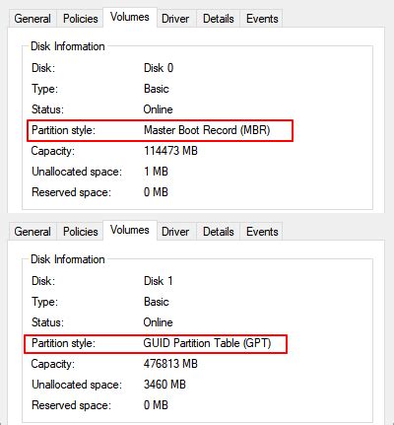Image resolution: width=394 pixels, height=425 pixels.
Task: Open the General tab for Disk 0
Action: point(33,19)
